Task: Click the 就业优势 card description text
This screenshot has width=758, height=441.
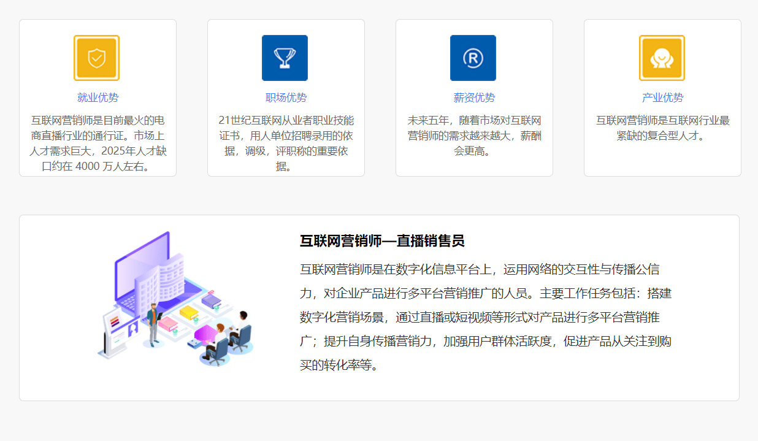Action: [98, 143]
